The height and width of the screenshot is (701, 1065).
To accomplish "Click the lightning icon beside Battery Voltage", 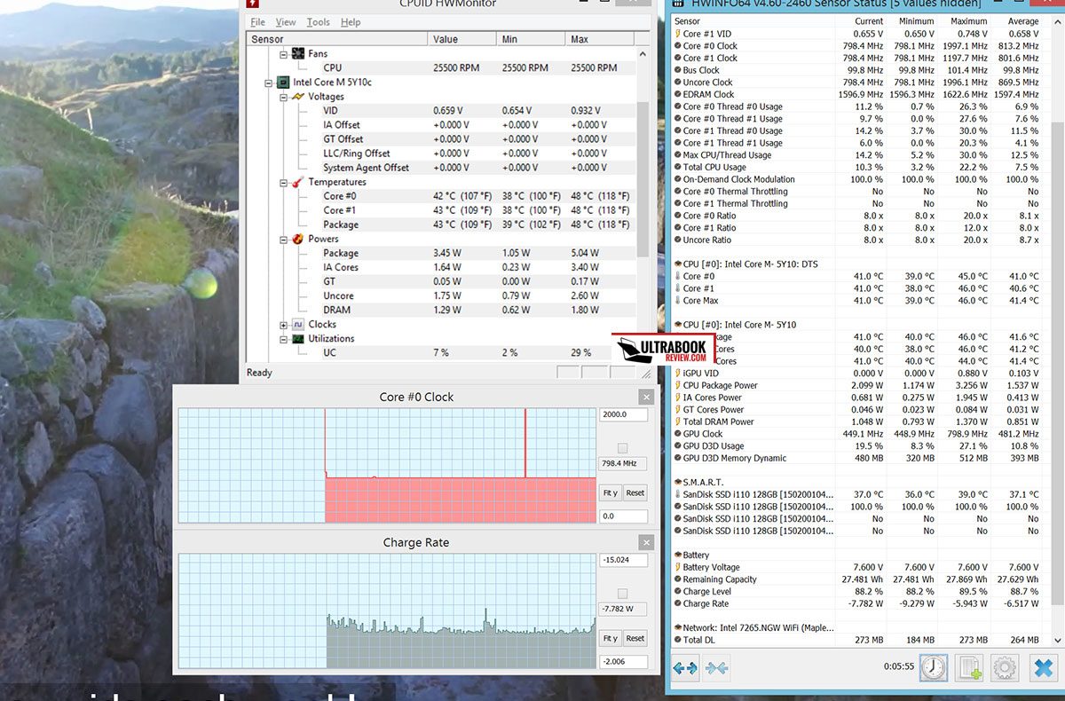I will [677, 567].
